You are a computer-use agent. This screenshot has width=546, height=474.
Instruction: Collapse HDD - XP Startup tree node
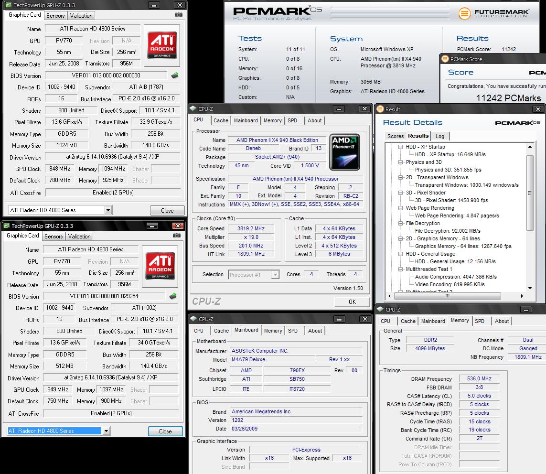(400, 147)
